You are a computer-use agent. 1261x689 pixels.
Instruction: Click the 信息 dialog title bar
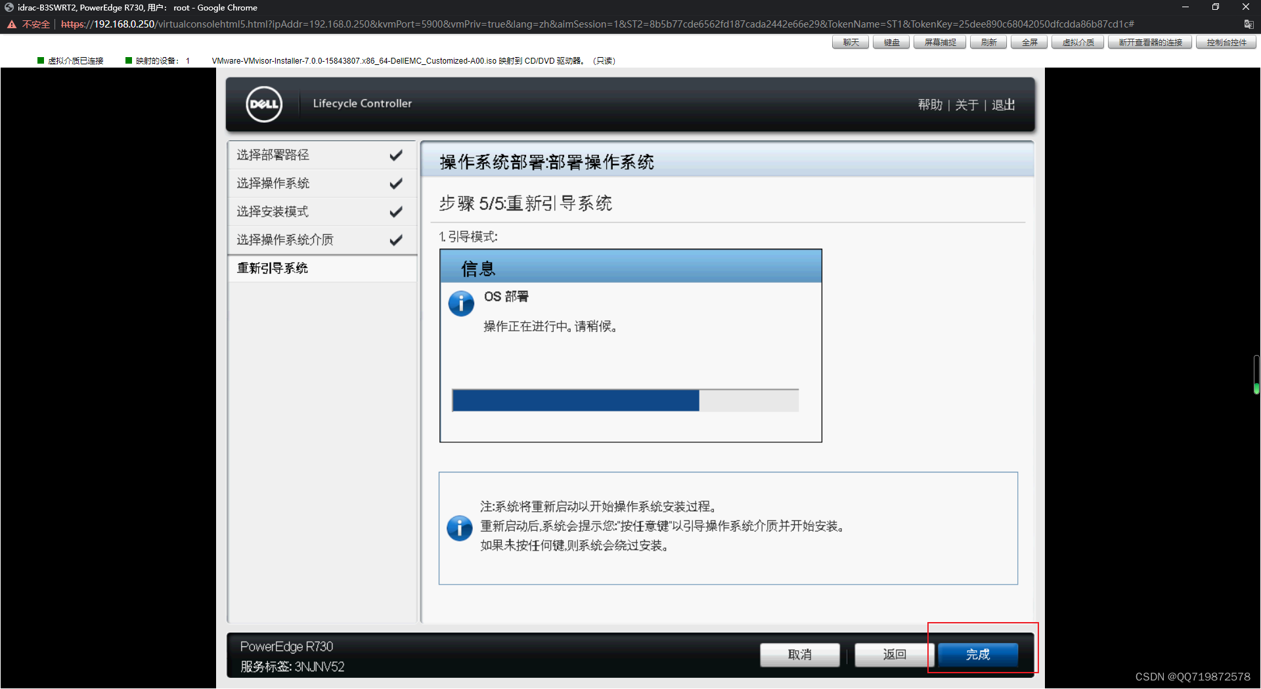(x=630, y=267)
